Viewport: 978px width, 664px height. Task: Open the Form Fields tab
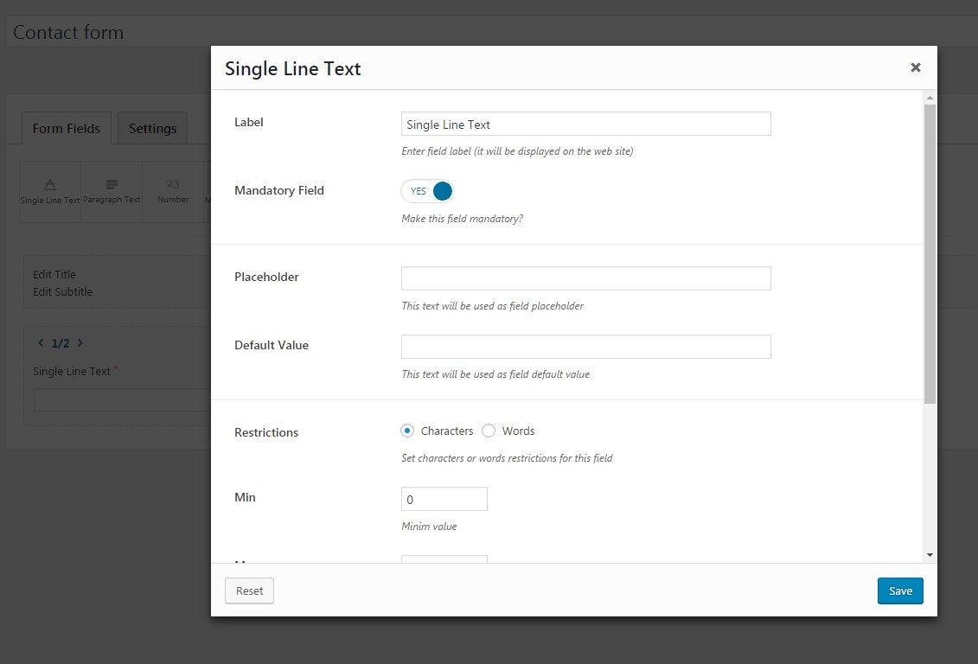pyautogui.click(x=67, y=129)
